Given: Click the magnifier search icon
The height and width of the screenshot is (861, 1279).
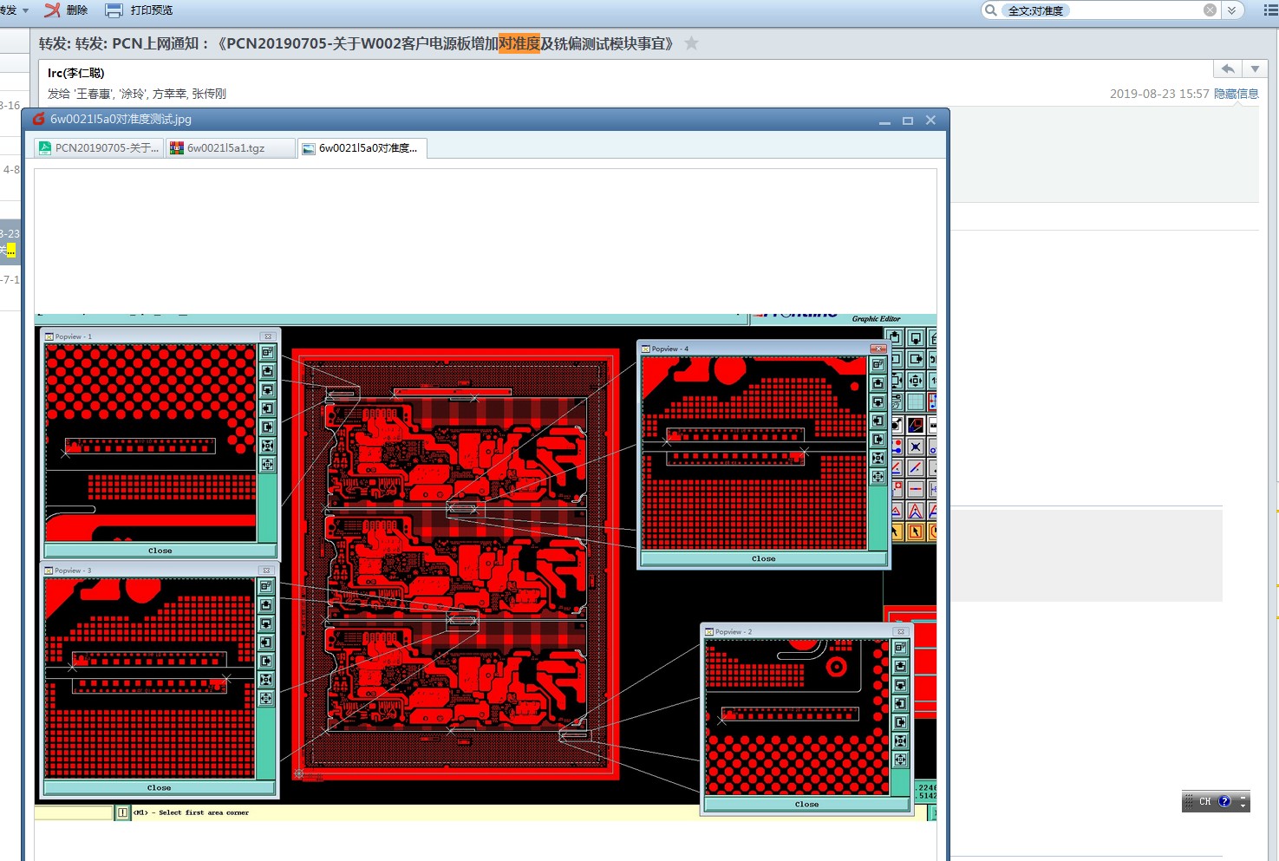Looking at the screenshot, I should (990, 10).
